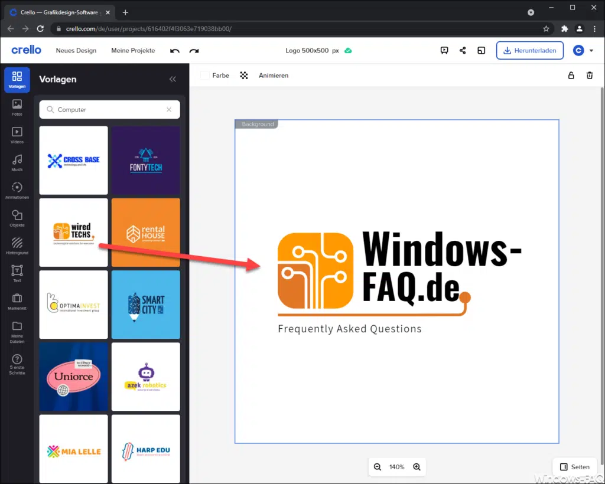Open the Hintergrund sidebar panel

[17, 246]
